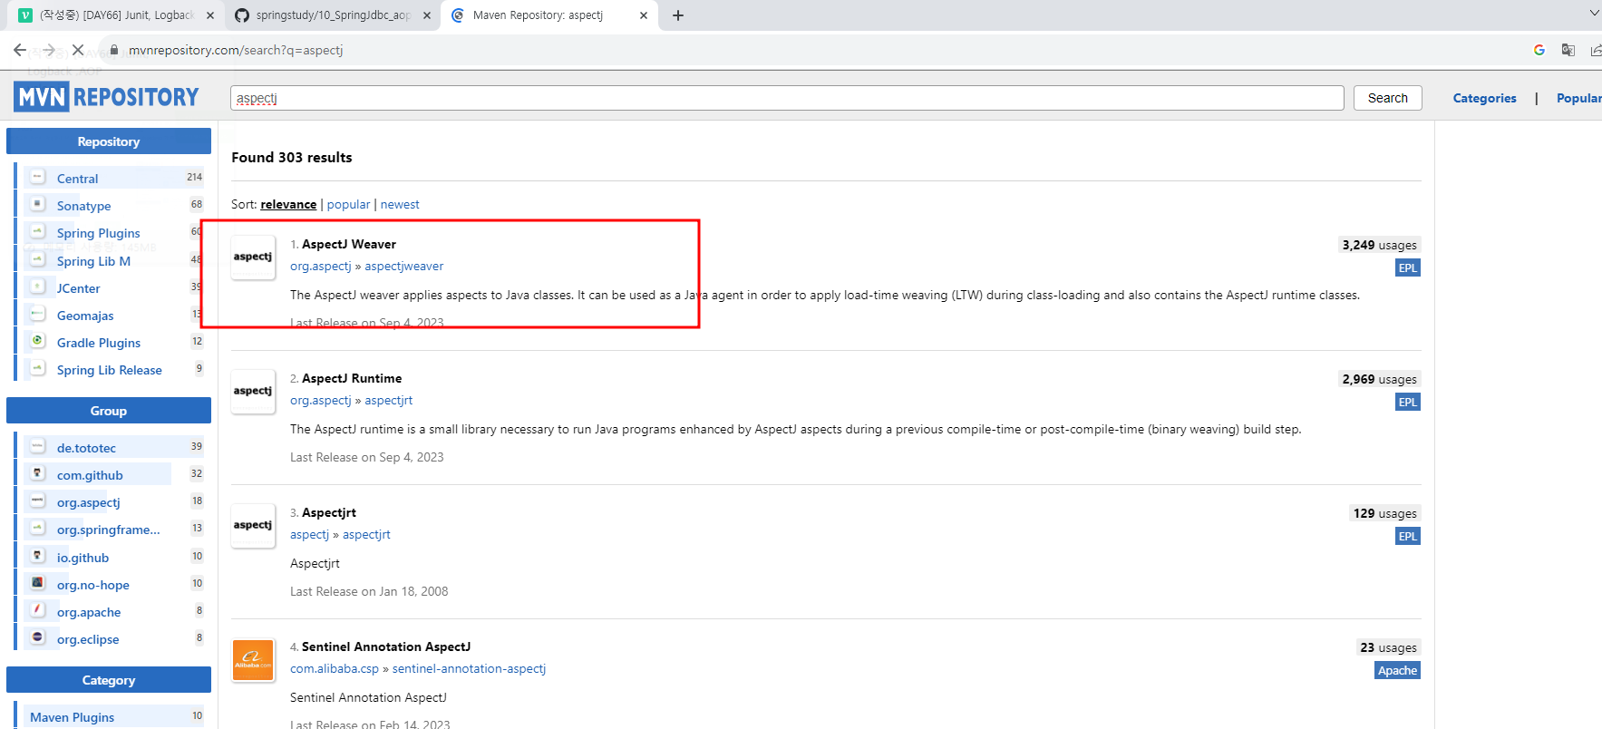Viewport: 1602px width, 729px height.
Task: Click the io.github group icon
Action: (x=38, y=556)
